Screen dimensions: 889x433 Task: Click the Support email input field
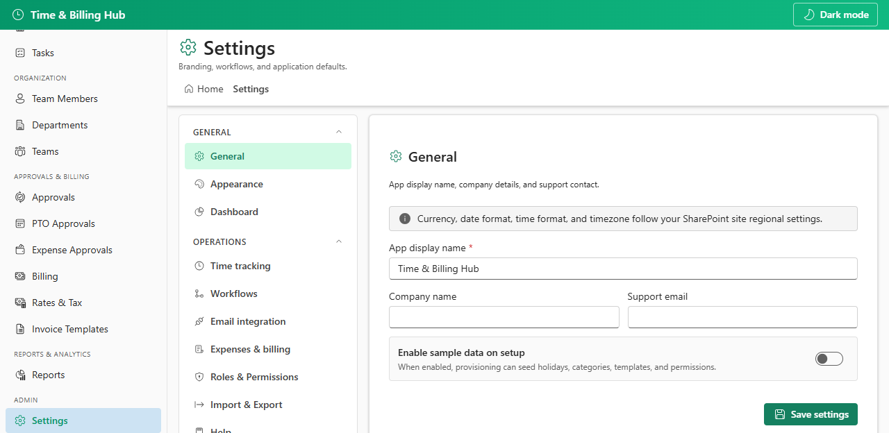742,317
